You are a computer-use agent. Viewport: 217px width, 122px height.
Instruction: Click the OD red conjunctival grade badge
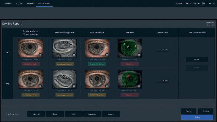(31, 64)
